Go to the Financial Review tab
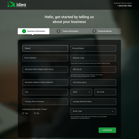The width and height of the screenshot is (139, 139). [103, 31]
